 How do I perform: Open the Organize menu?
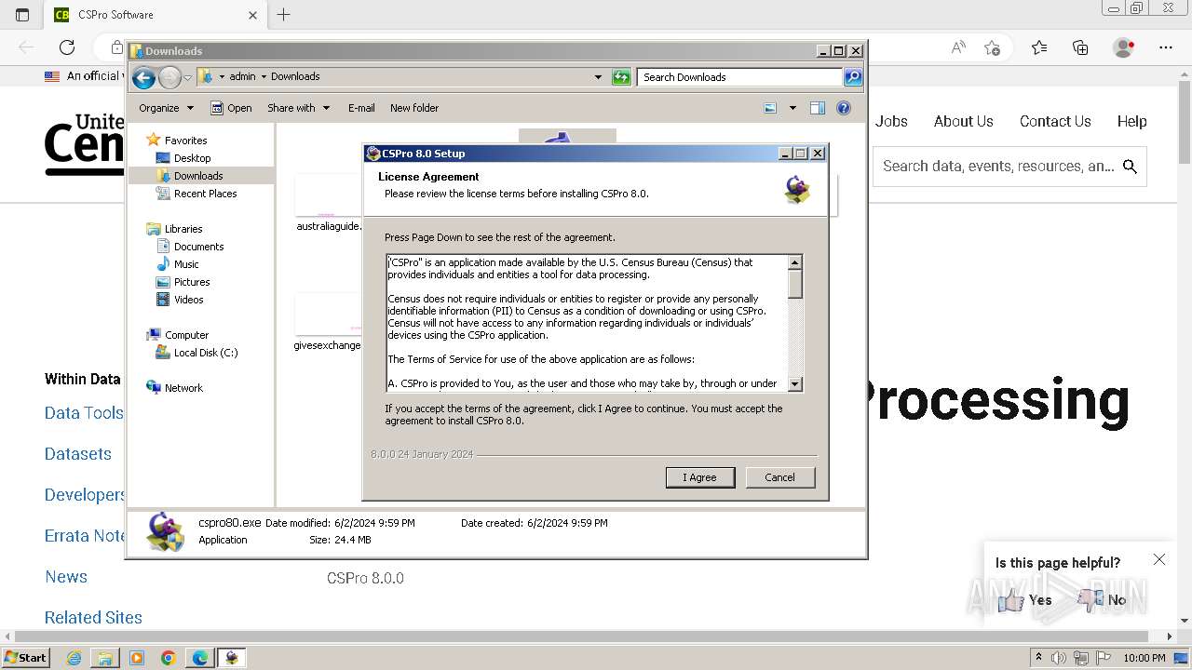tap(166, 108)
